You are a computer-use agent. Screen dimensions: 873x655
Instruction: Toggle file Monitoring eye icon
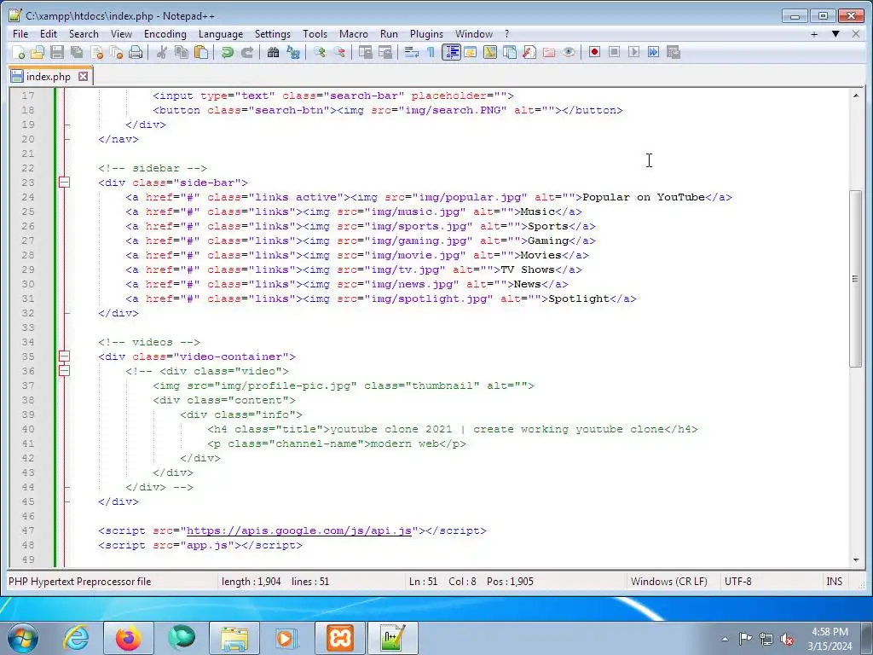569,52
